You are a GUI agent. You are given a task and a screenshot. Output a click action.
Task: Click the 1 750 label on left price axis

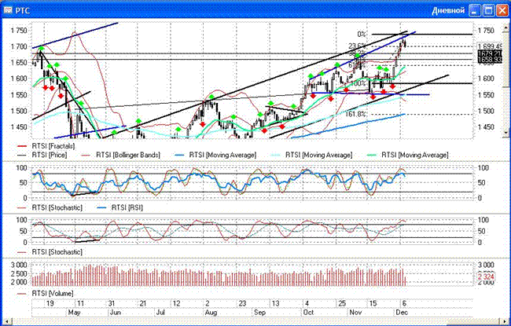tap(19, 31)
